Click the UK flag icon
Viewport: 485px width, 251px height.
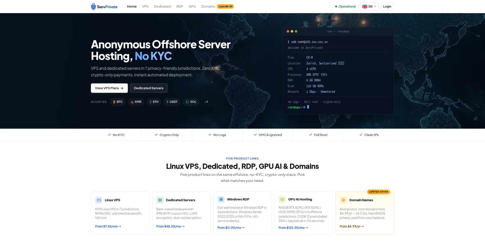coord(365,7)
